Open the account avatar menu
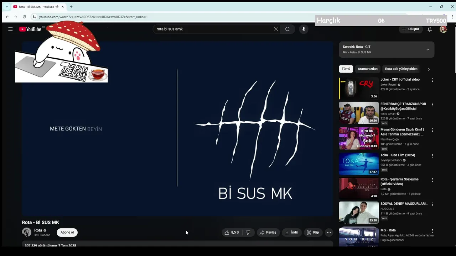Screen dimensions: 456x256 443,29
